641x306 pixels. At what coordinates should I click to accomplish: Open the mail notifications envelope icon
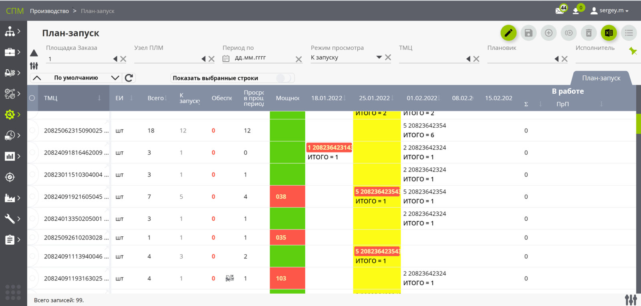560,10
